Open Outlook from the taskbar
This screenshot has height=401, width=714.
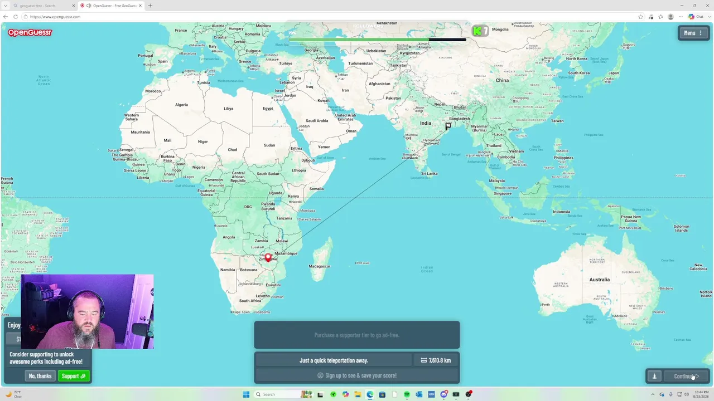pos(419,394)
